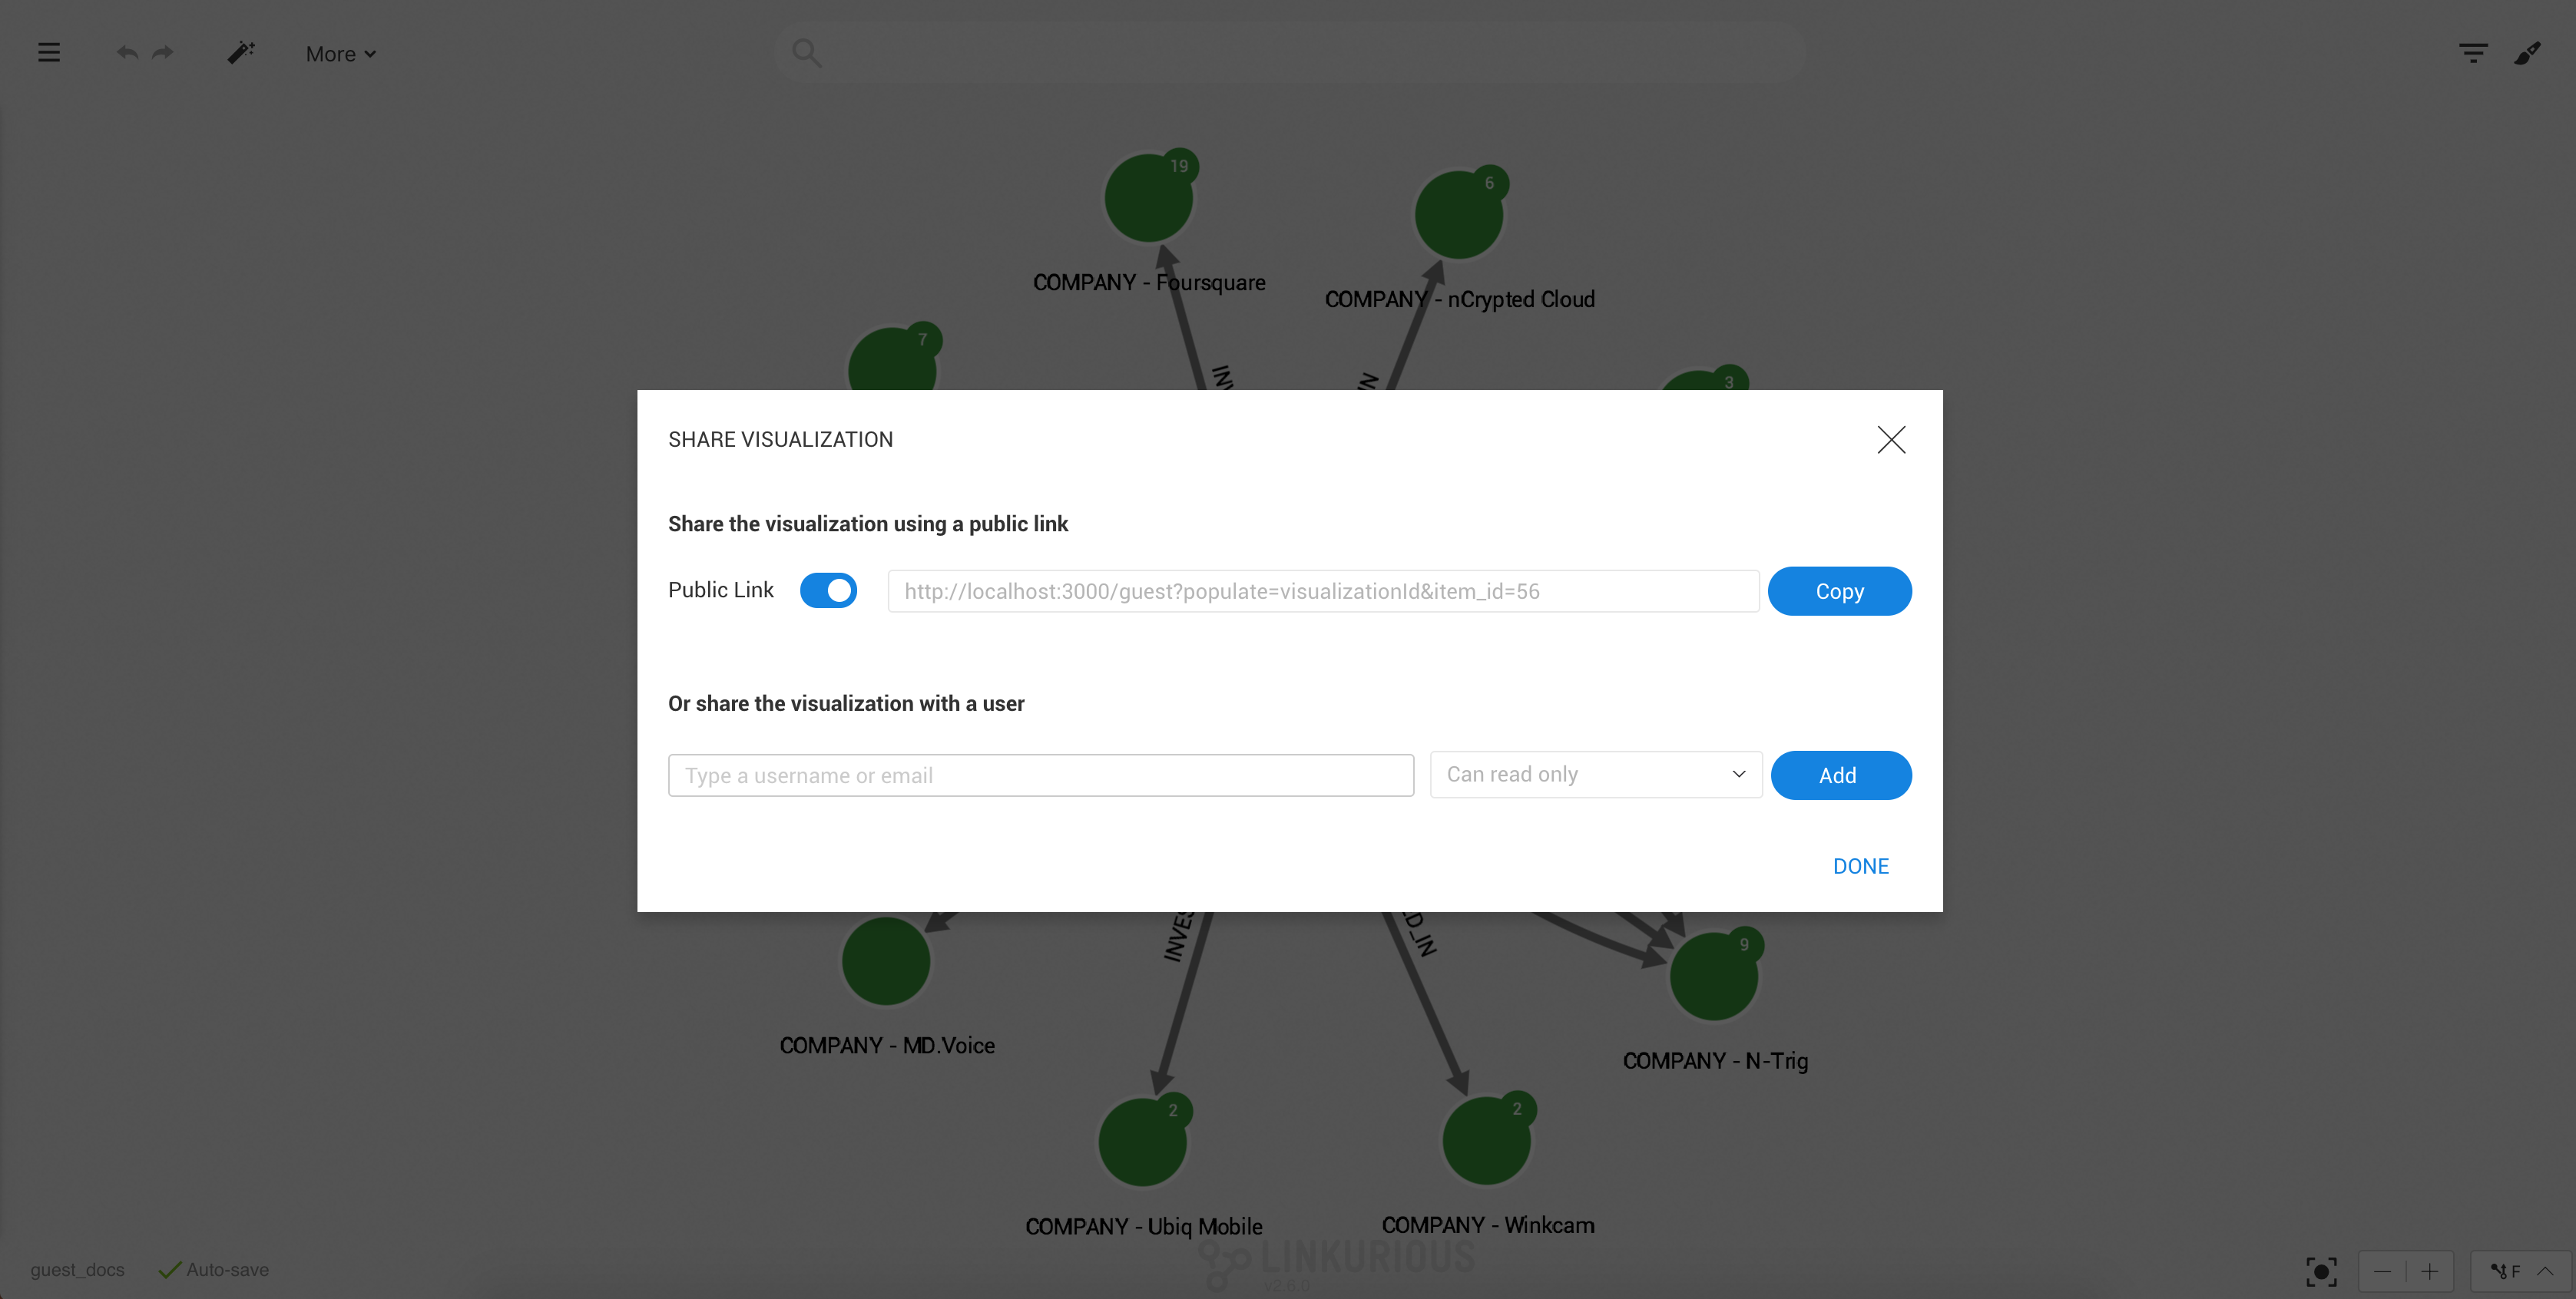Click the zoom out minus icon
The height and width of the screenshot is (1299, 2576).
click(2383, 1271)
